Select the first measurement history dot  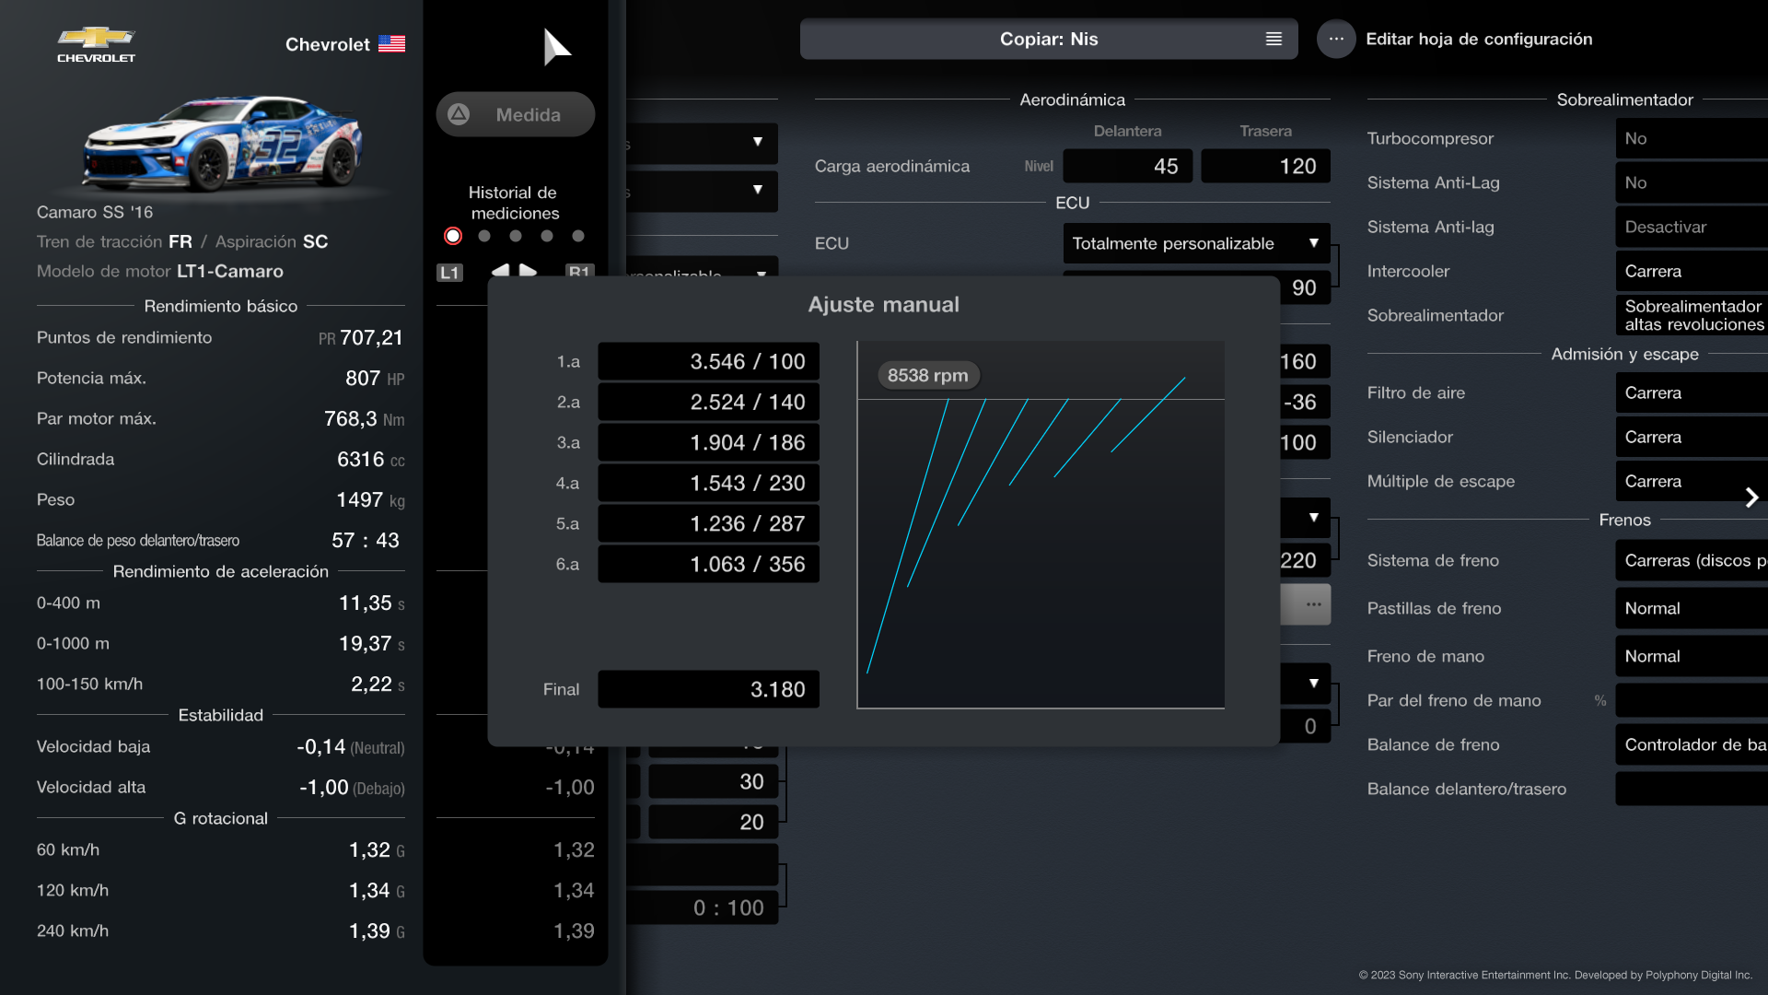click(453, 236)
